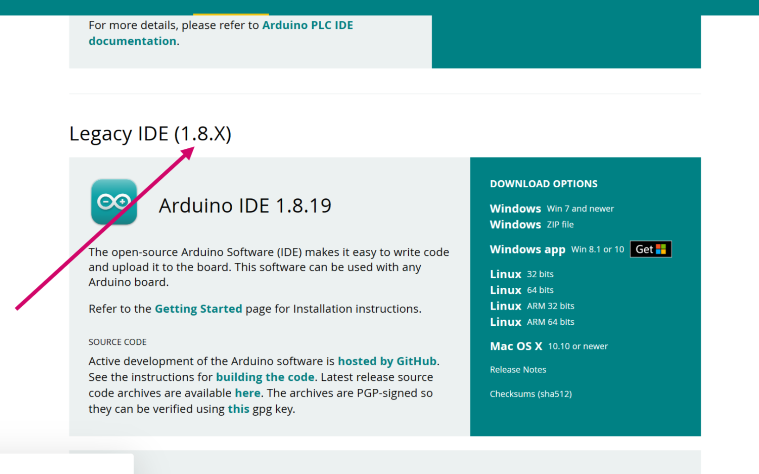This screenshot has height=474, width=759.
Task: Download the Windows ZIP file
Action: [531, 224]
